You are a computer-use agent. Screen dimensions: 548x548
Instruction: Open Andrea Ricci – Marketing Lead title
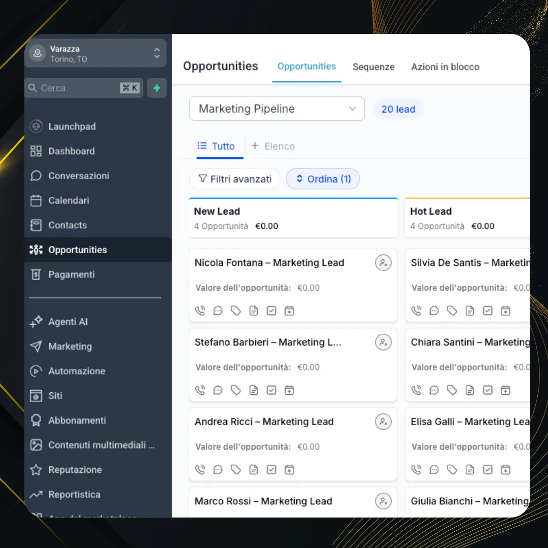(x=264, y=422)
